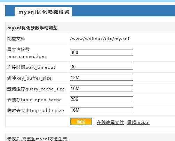The image size is (175, 141).
Task: Click the 最大连接数 max_connections label
Action: point(27,53)
